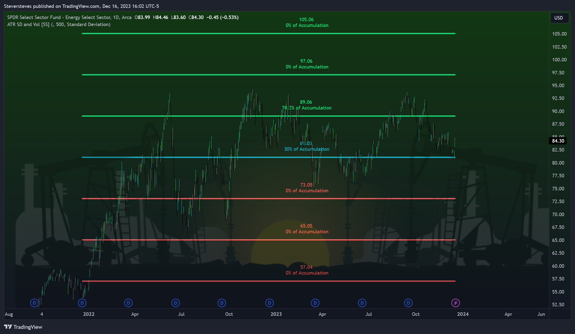Click the open value O83.99 in header

click(142, 17)
